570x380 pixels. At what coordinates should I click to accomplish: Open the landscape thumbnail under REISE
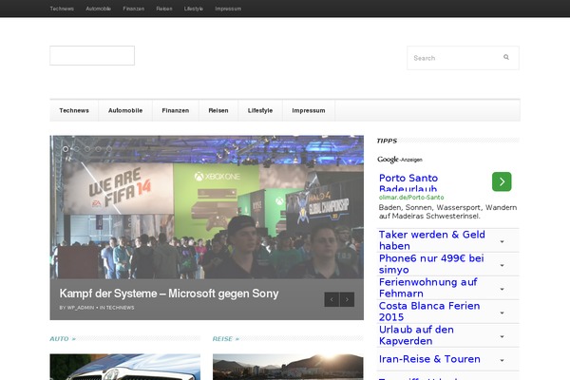point(288,367)
